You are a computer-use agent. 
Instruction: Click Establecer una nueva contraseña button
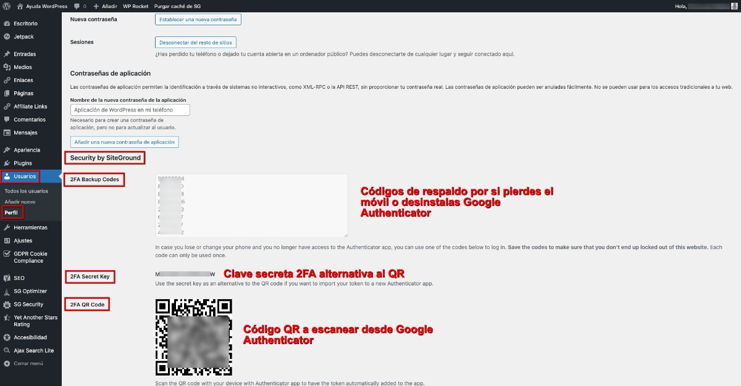tap(198, 19)
